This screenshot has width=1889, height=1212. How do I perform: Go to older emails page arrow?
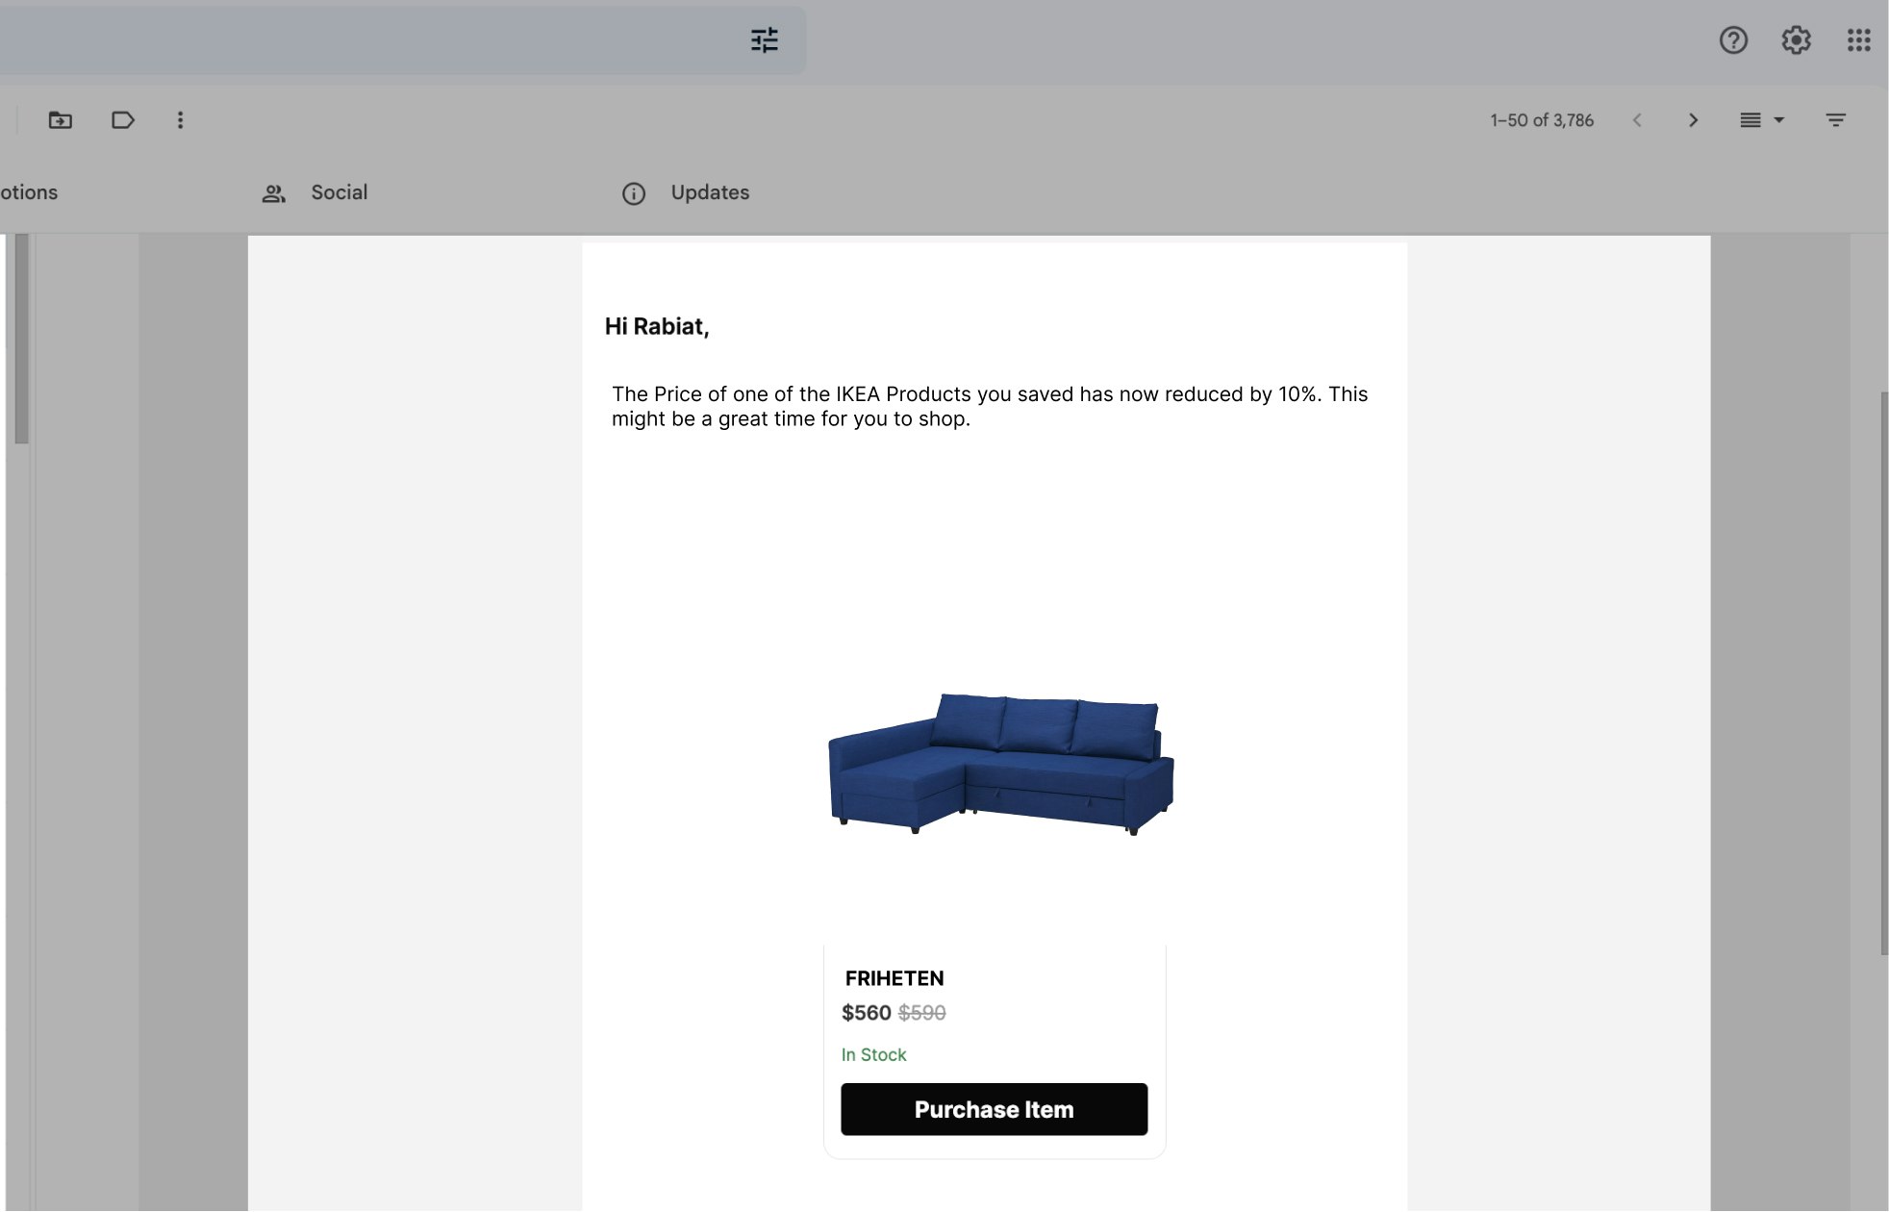(x=1694, y=120)
